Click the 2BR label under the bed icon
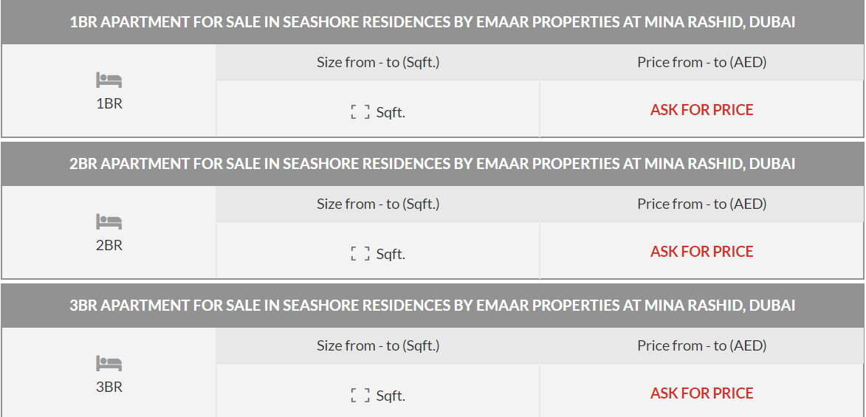 (109, 245)
